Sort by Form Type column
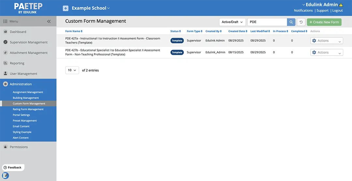The height and width of the screenshot is (181, 352). click(195, 31)
